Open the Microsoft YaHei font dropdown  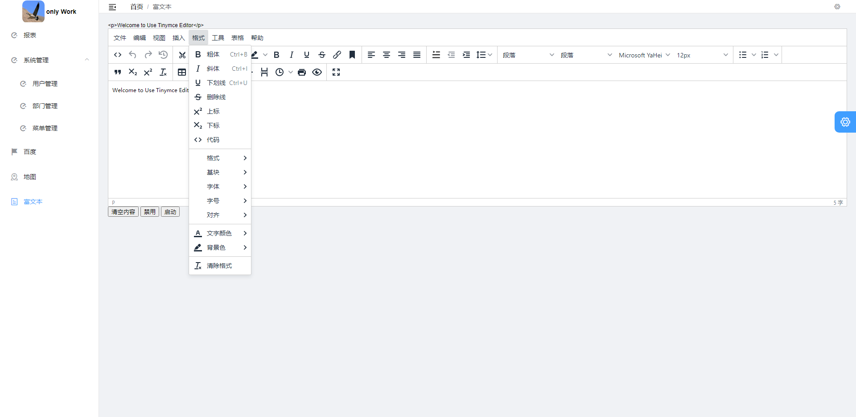[x=644, y=55]
